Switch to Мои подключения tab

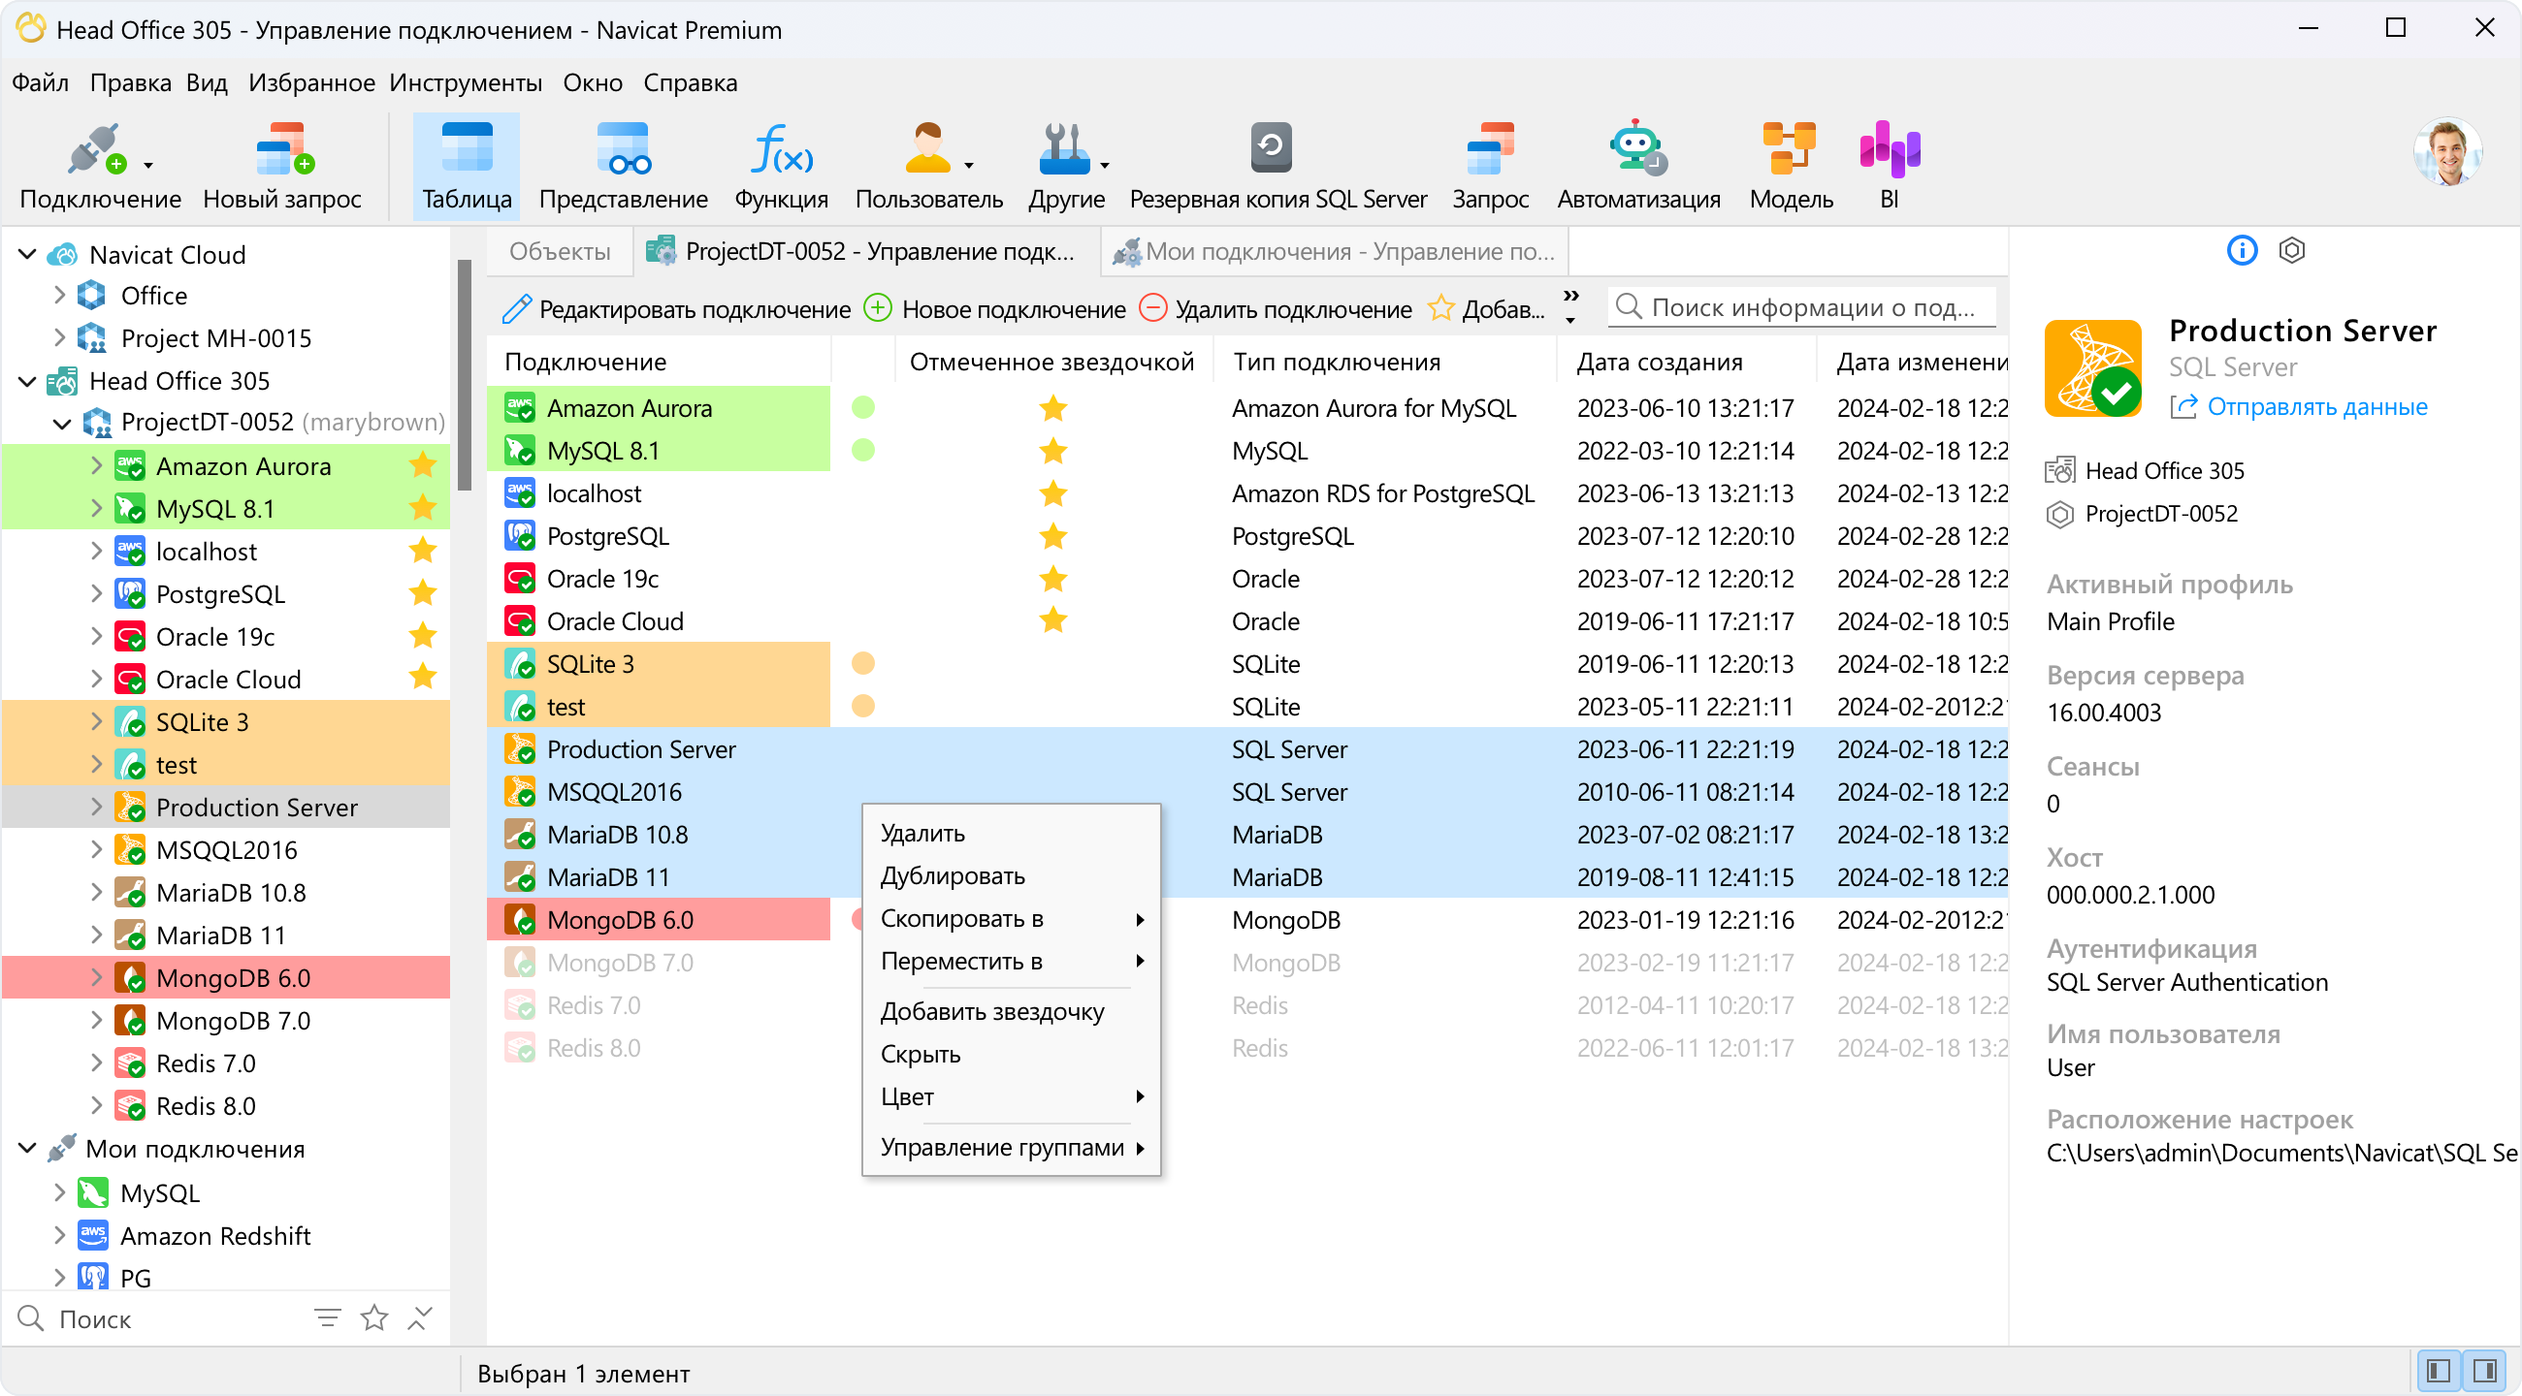[x=1334, y=251]
